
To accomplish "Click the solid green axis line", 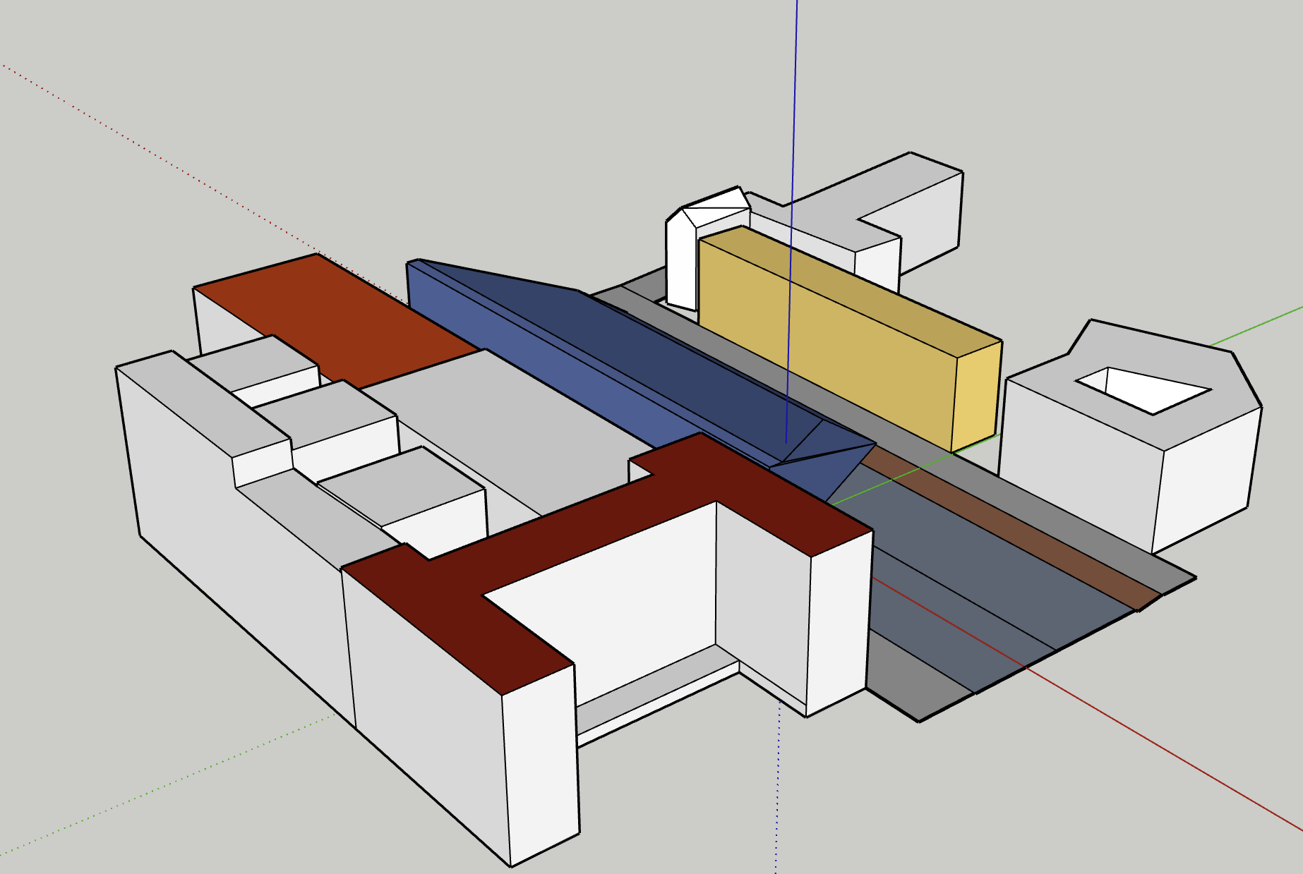I will pos(1256,327).
